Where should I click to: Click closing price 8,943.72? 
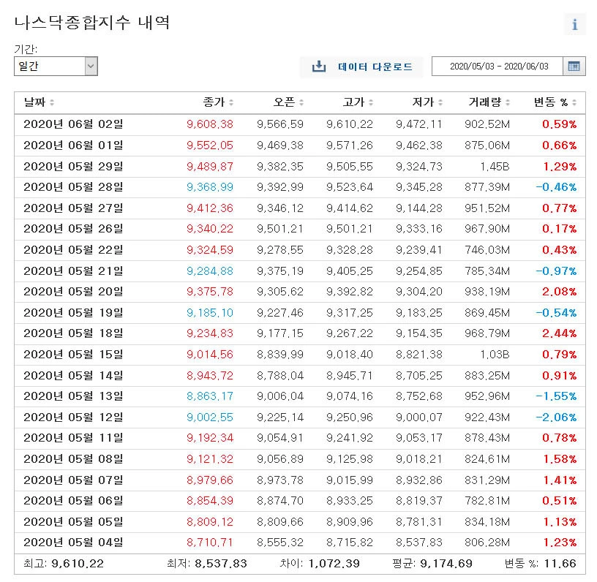(210, 375)
